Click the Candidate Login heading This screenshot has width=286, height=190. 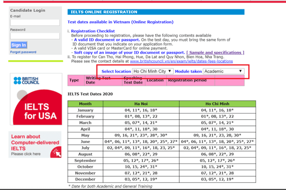[28, 10]
